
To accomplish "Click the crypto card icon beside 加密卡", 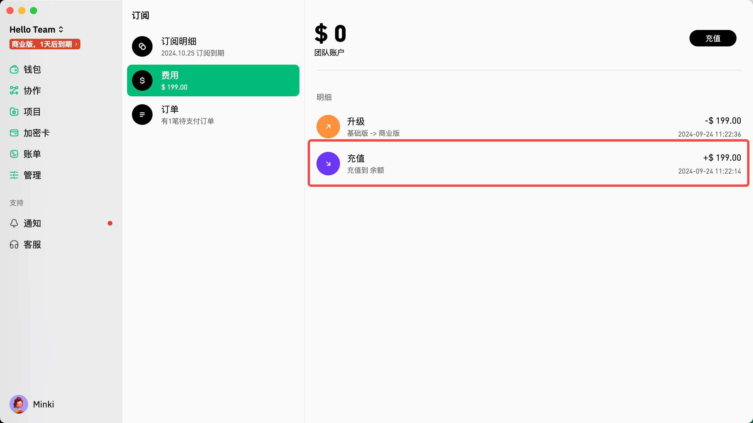I will (x=14, y=133).
